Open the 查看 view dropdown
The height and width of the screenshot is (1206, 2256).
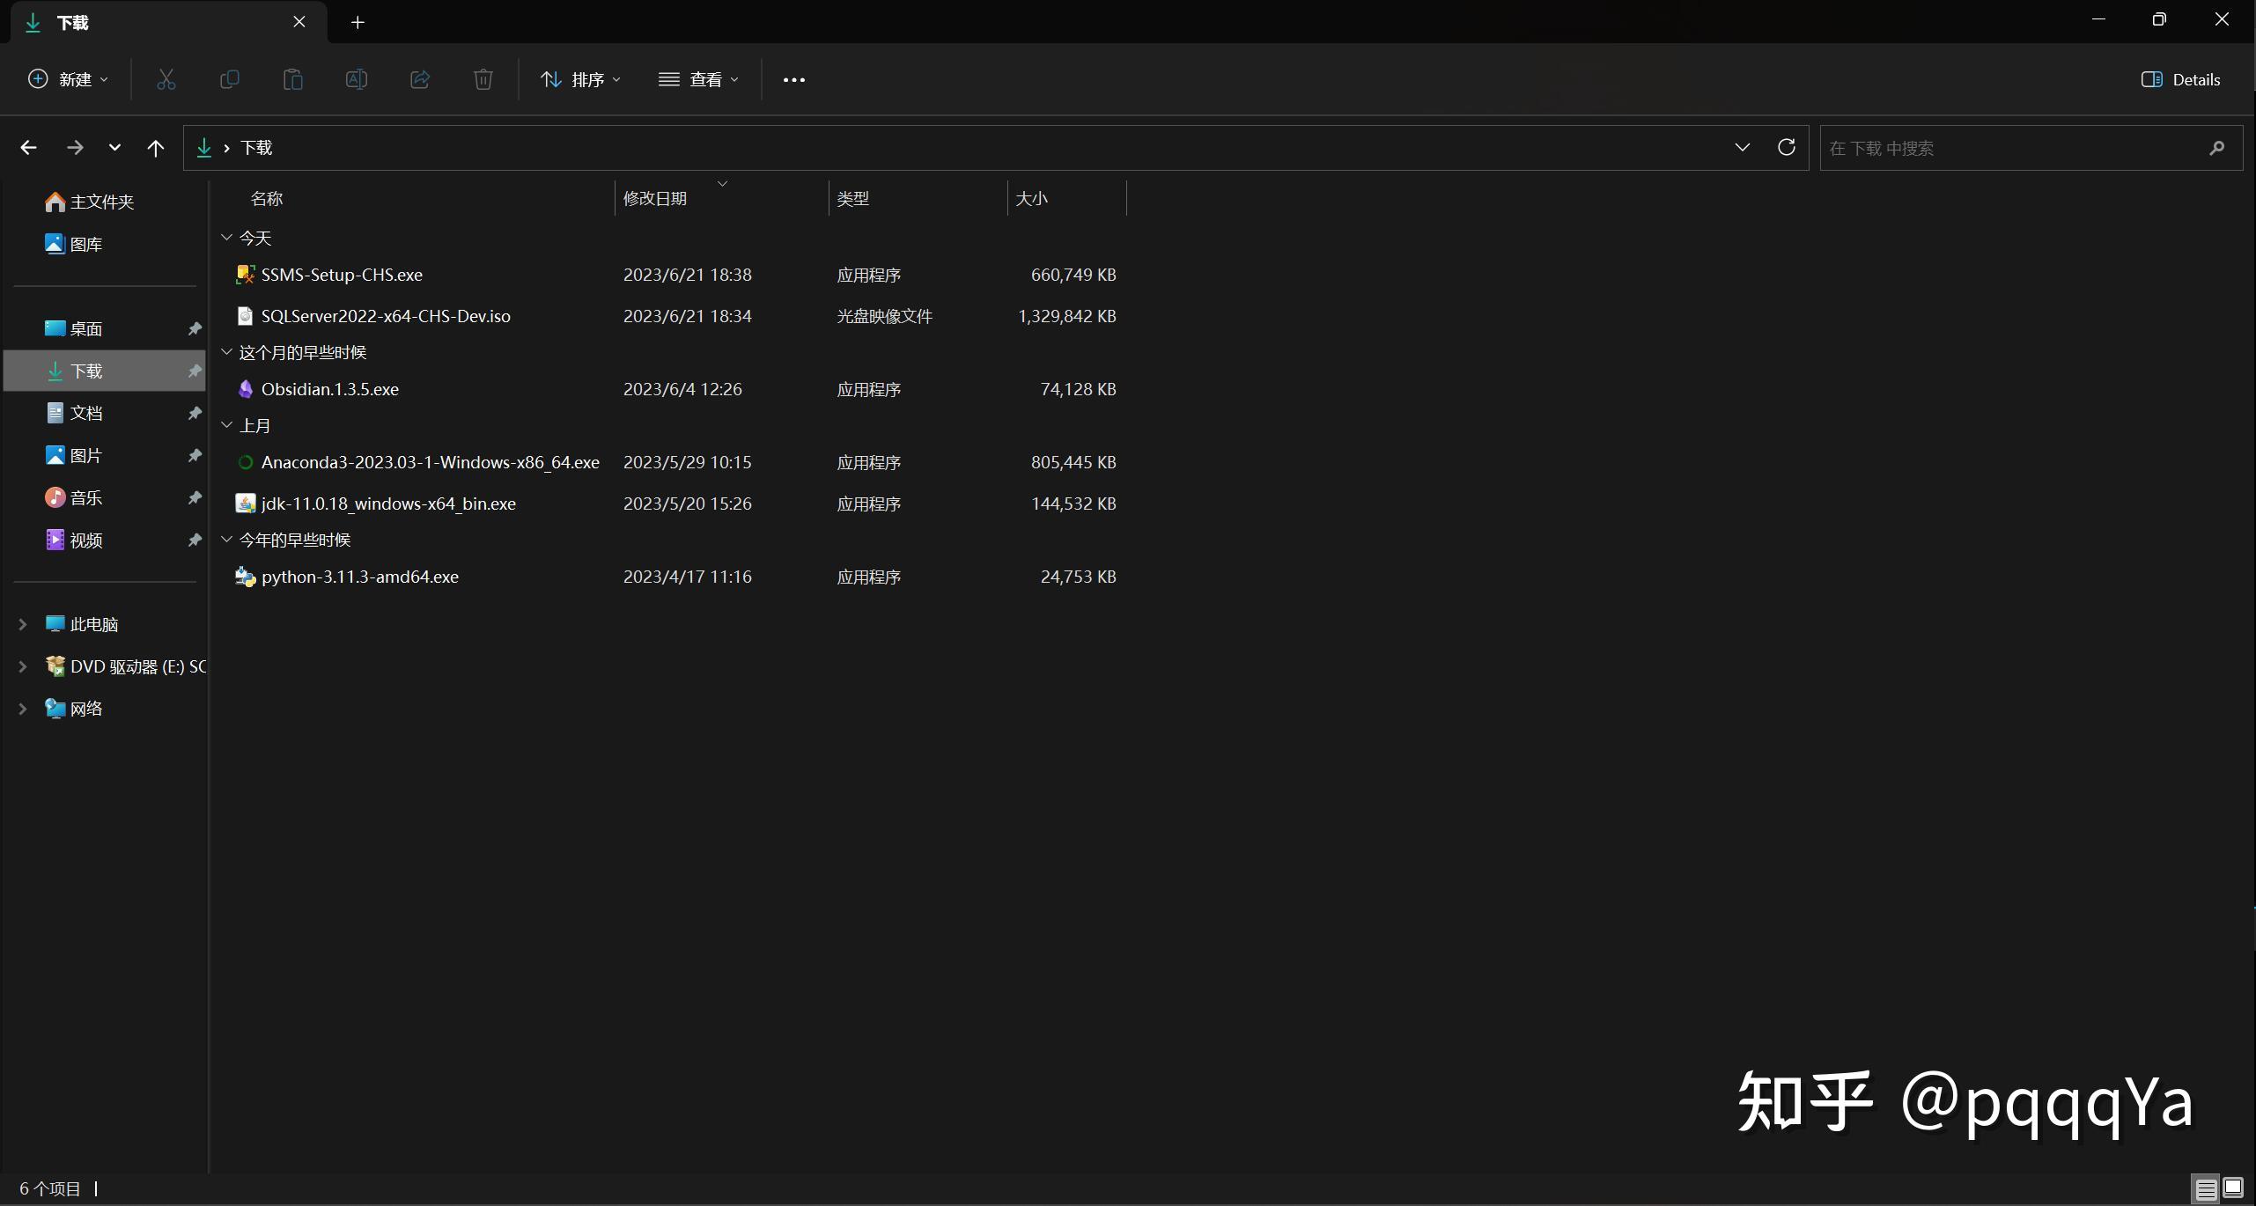[x=699, y=79]
